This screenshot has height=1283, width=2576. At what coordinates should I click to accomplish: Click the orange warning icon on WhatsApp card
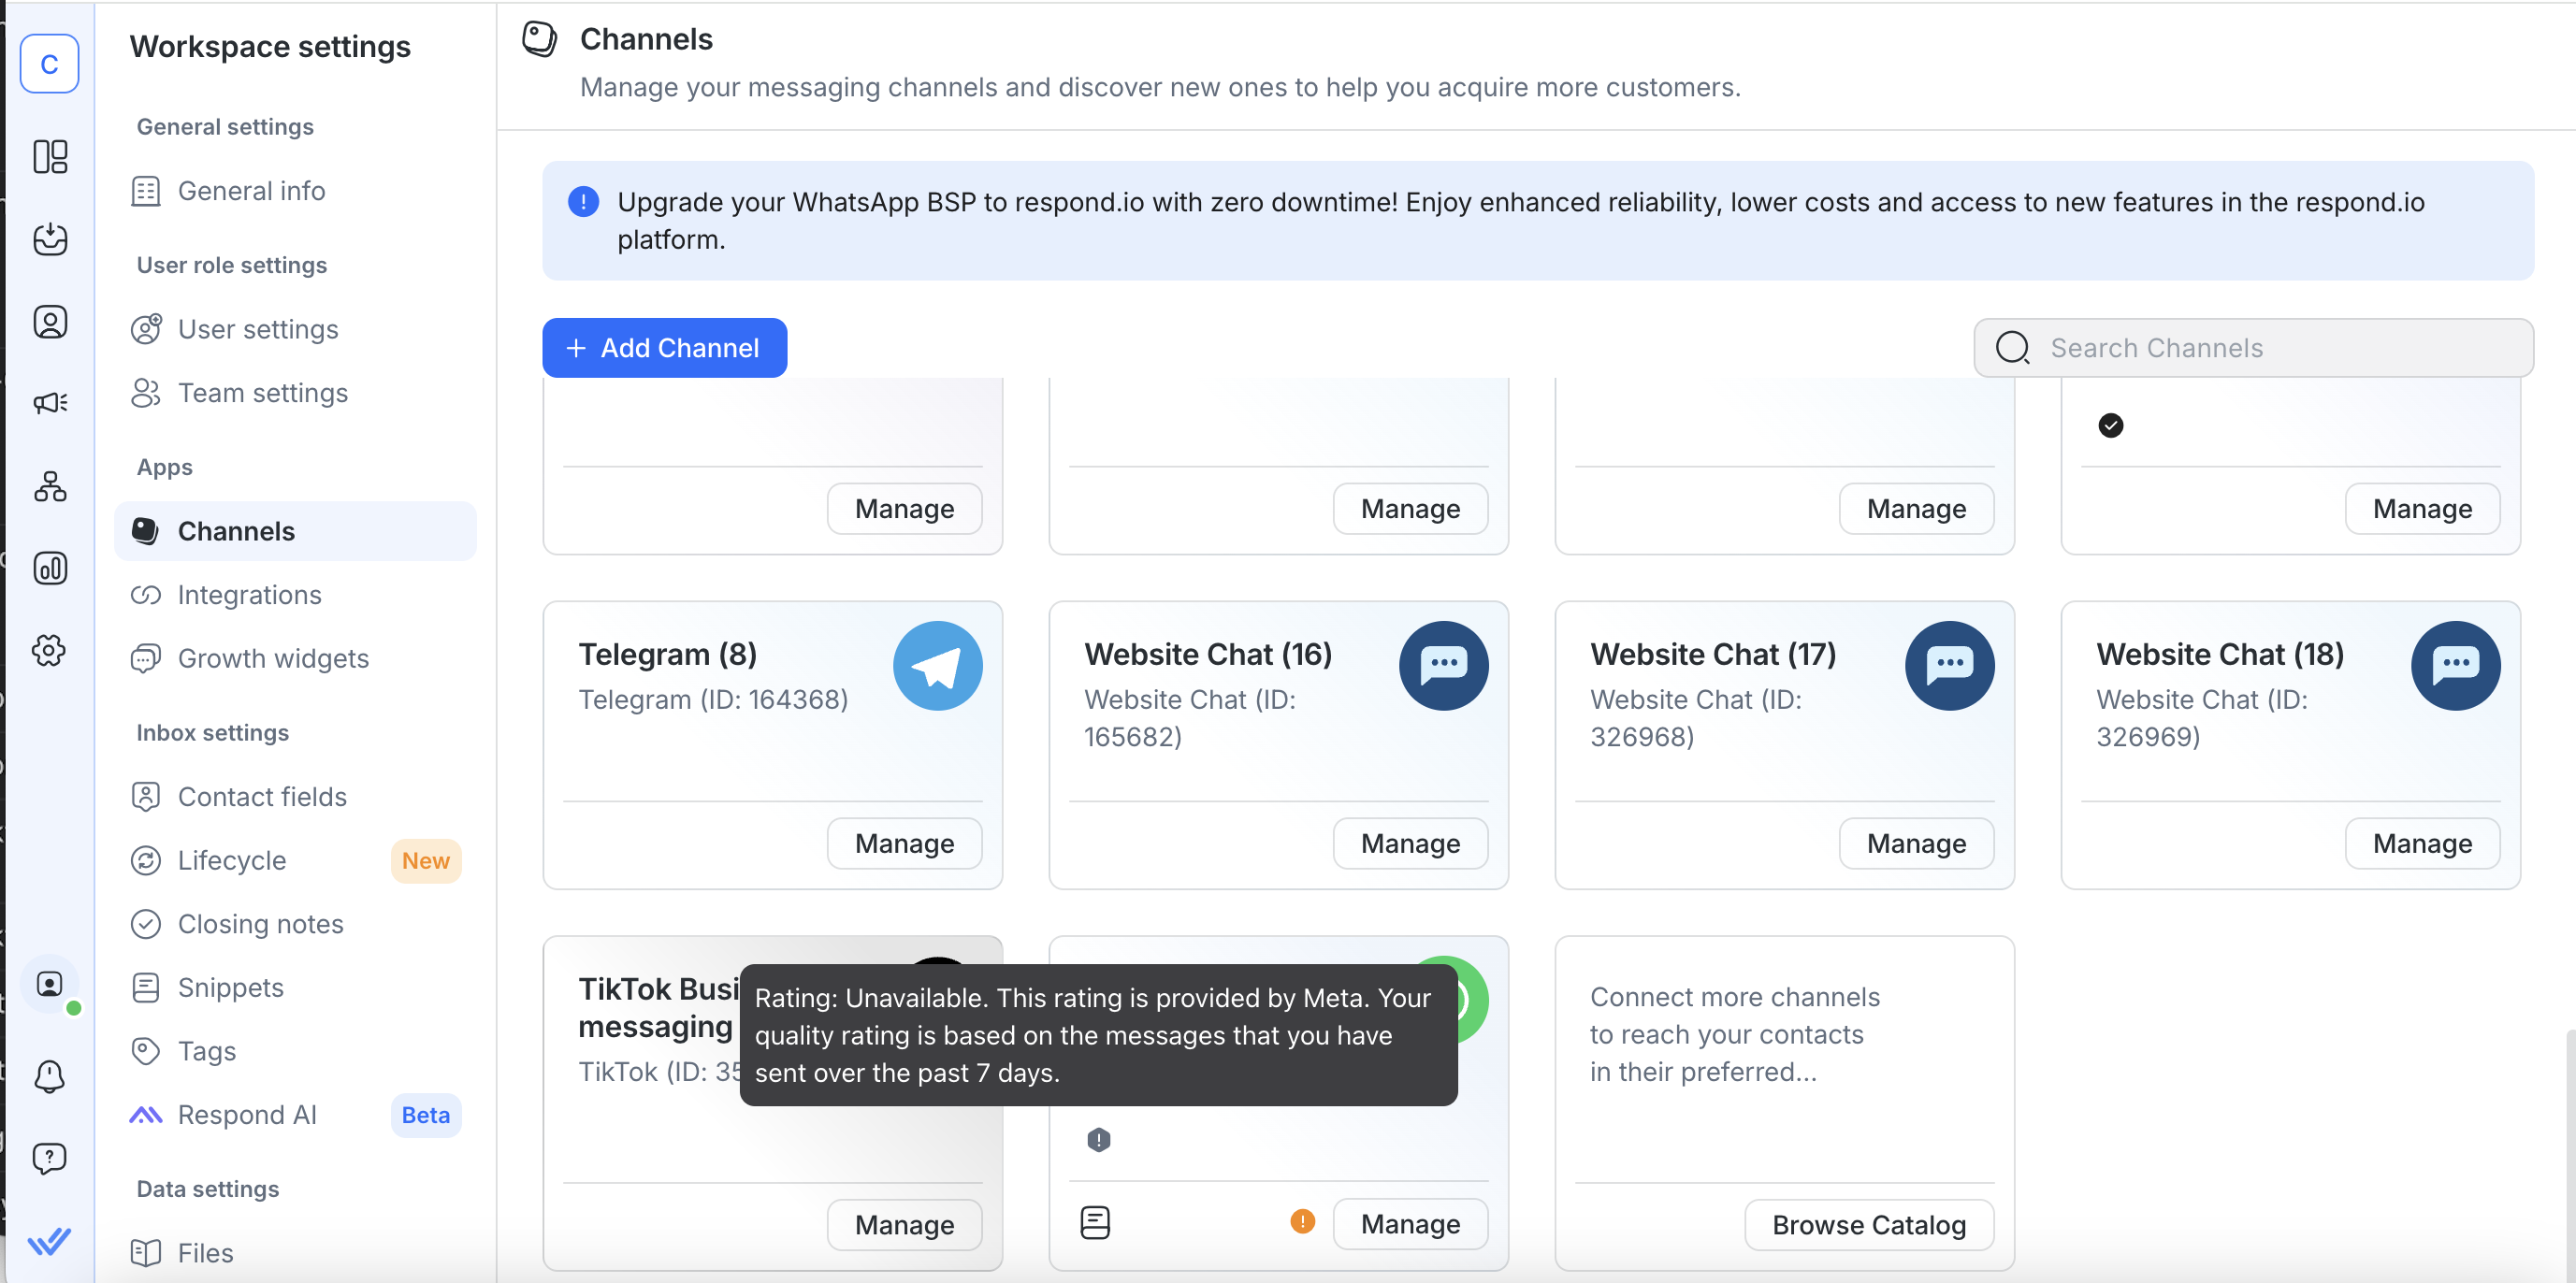pyautogui.click(x=1302, y=1221)
